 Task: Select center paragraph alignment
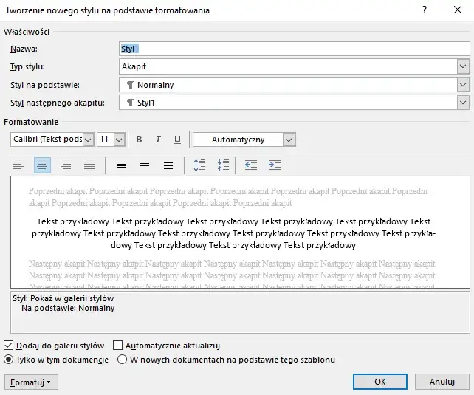tap(42, 165)
